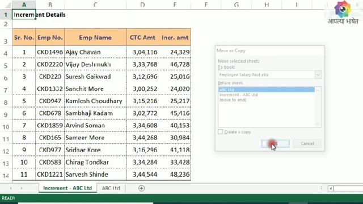Click the CTC Amt header cell
This screenshot has height=204, width=363.
point(142,37)
